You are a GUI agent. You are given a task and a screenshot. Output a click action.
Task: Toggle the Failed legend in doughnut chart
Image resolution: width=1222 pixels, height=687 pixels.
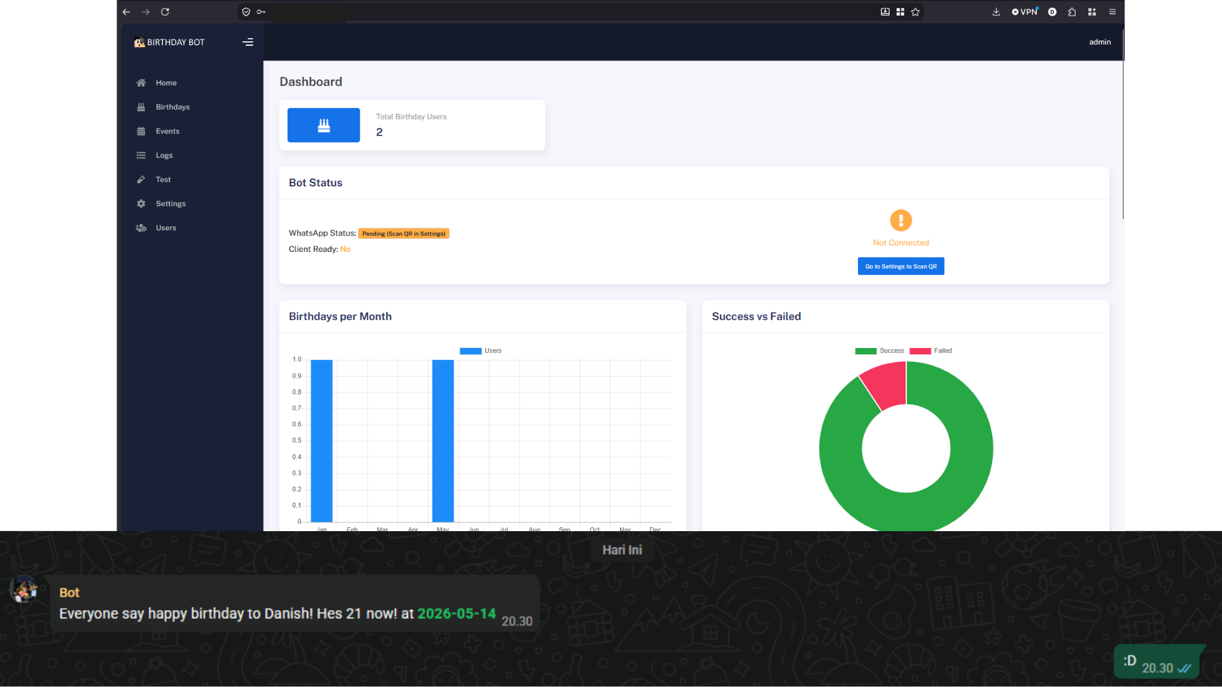click(931, 351)
